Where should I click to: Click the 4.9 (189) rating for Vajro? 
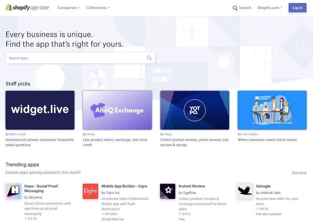[109, 214]
